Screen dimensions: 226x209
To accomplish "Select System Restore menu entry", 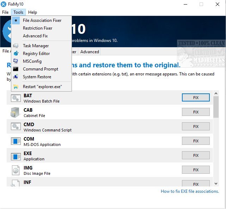I will [x=41, y=77].
